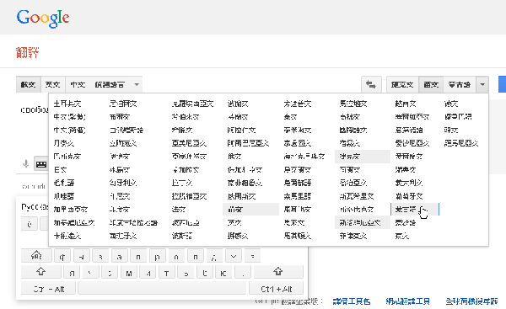The width and height of the screenshot is (506, 309).
Task: Select the 偵測語言 detect-language tab
Action: 110,85
